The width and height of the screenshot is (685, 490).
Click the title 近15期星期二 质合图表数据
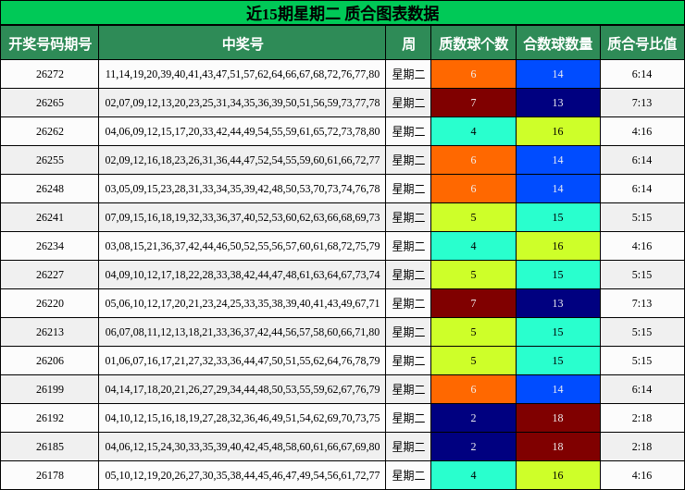coord(342,13)
